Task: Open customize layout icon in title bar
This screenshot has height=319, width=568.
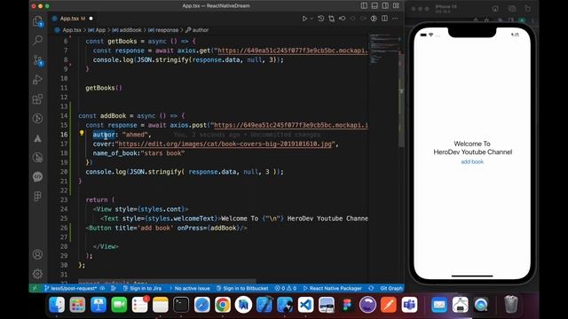Action: coord(396,6)
